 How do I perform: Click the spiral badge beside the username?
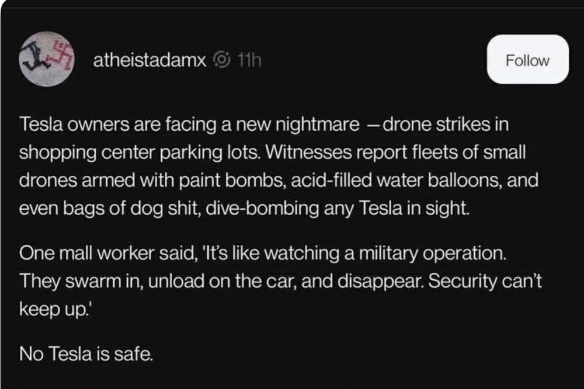coord(223,60)
